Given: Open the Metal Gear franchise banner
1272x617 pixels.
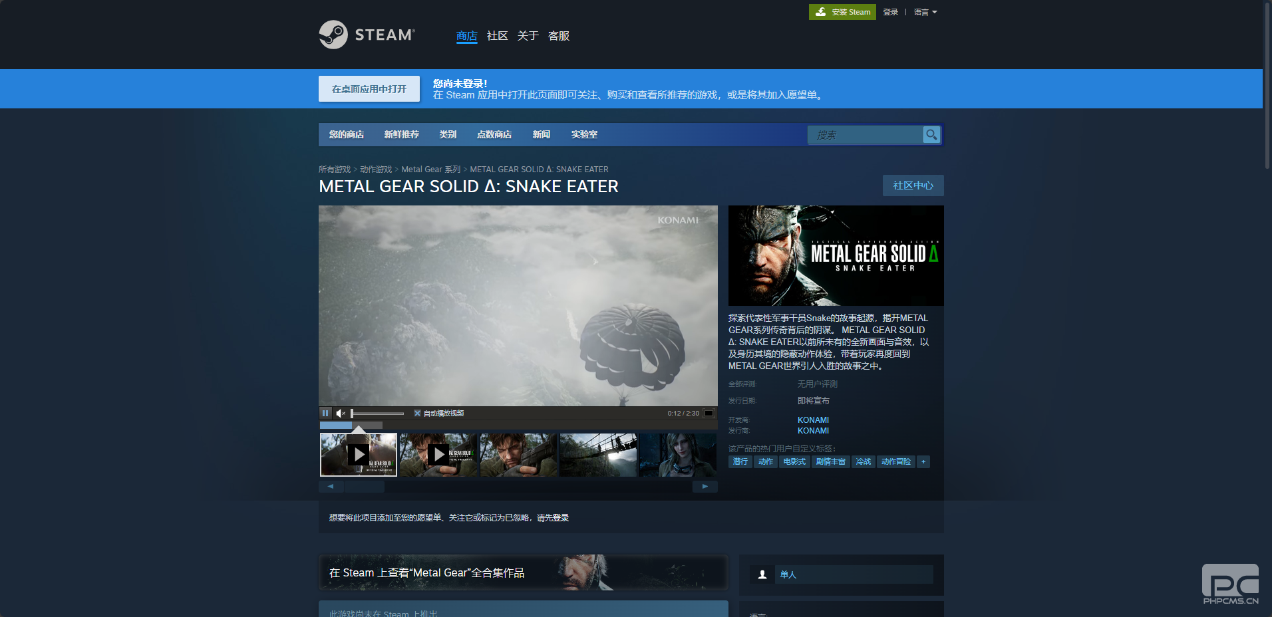Looking at the screenshot, I should point(524,572).
